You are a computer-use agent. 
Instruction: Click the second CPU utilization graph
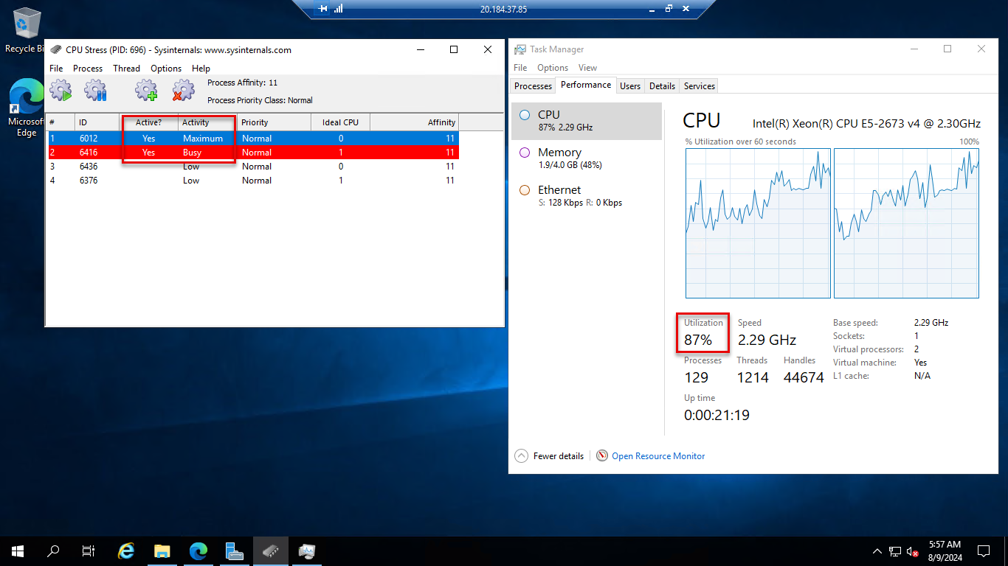(x=907, y=223)
